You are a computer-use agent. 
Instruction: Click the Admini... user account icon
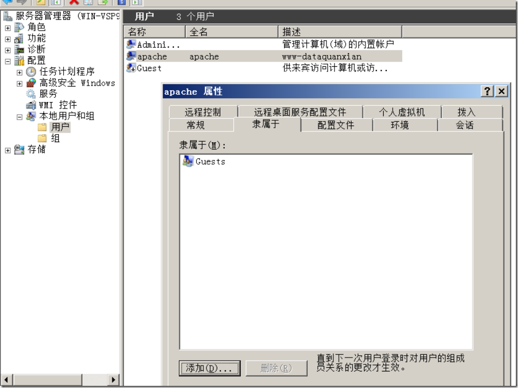click(x=131, y=44)
